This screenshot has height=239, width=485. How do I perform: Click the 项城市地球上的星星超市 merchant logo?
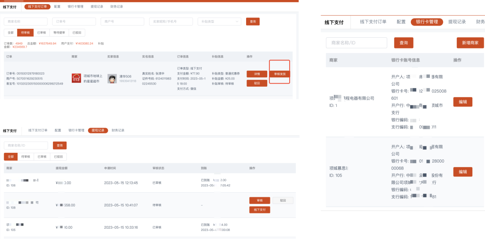click(x=76, y=78)
